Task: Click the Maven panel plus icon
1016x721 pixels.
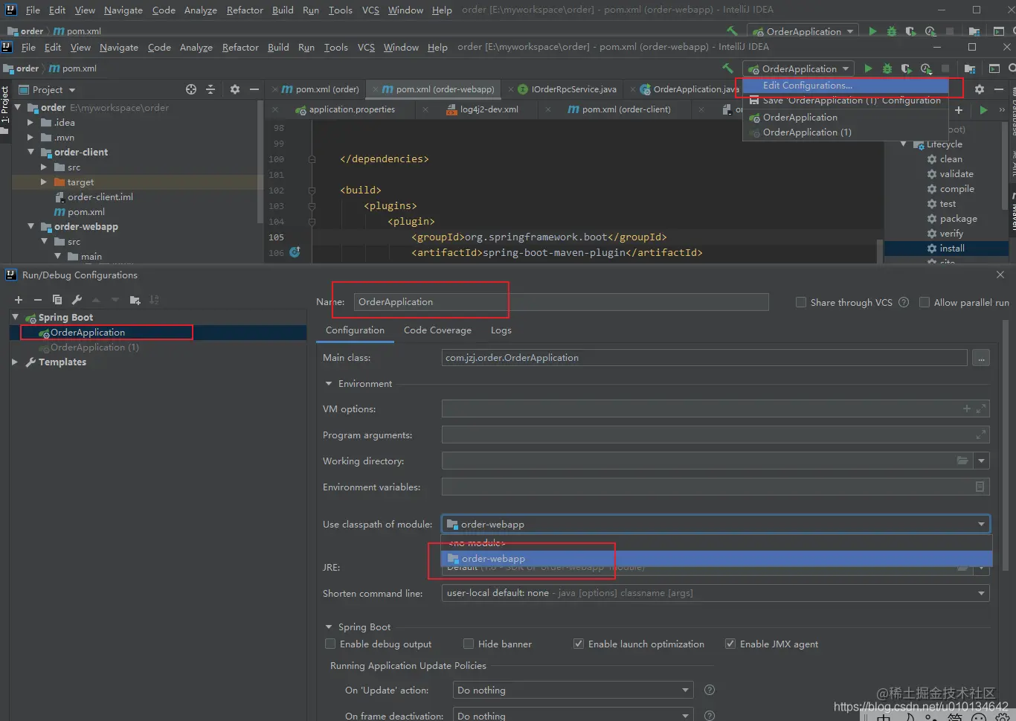Action: 959,110
